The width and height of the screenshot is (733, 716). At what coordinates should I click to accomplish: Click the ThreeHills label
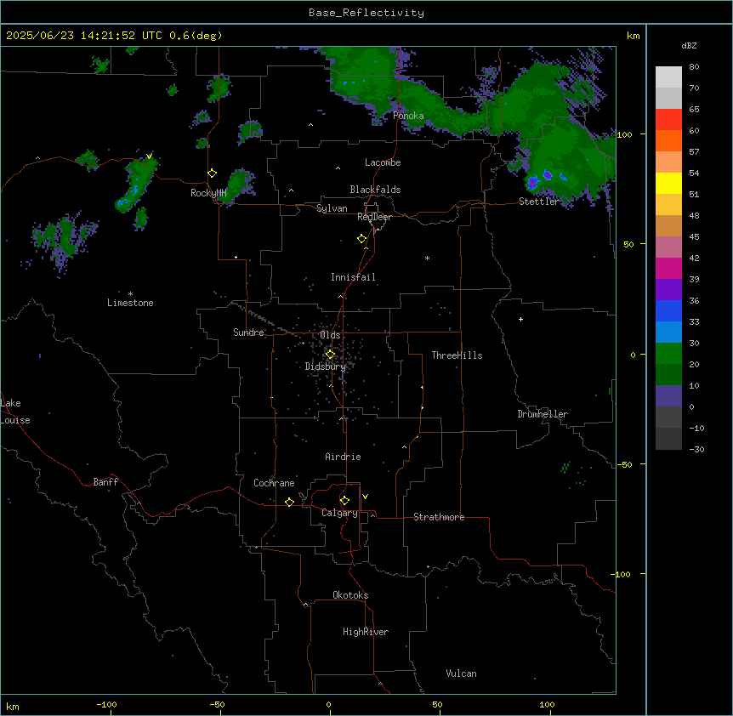point(457,355)
